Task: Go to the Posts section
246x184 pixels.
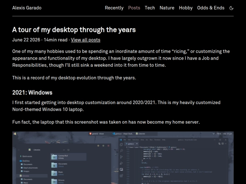Action: click(x=134, y=8)
